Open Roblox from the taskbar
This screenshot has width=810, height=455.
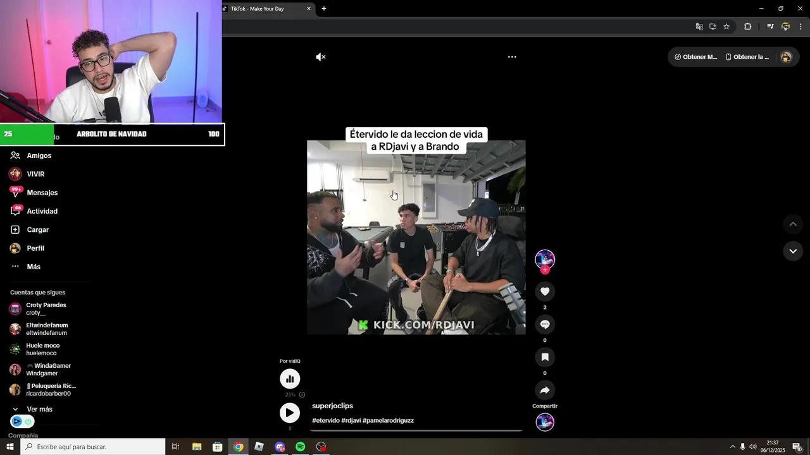(x=259, y=447)
